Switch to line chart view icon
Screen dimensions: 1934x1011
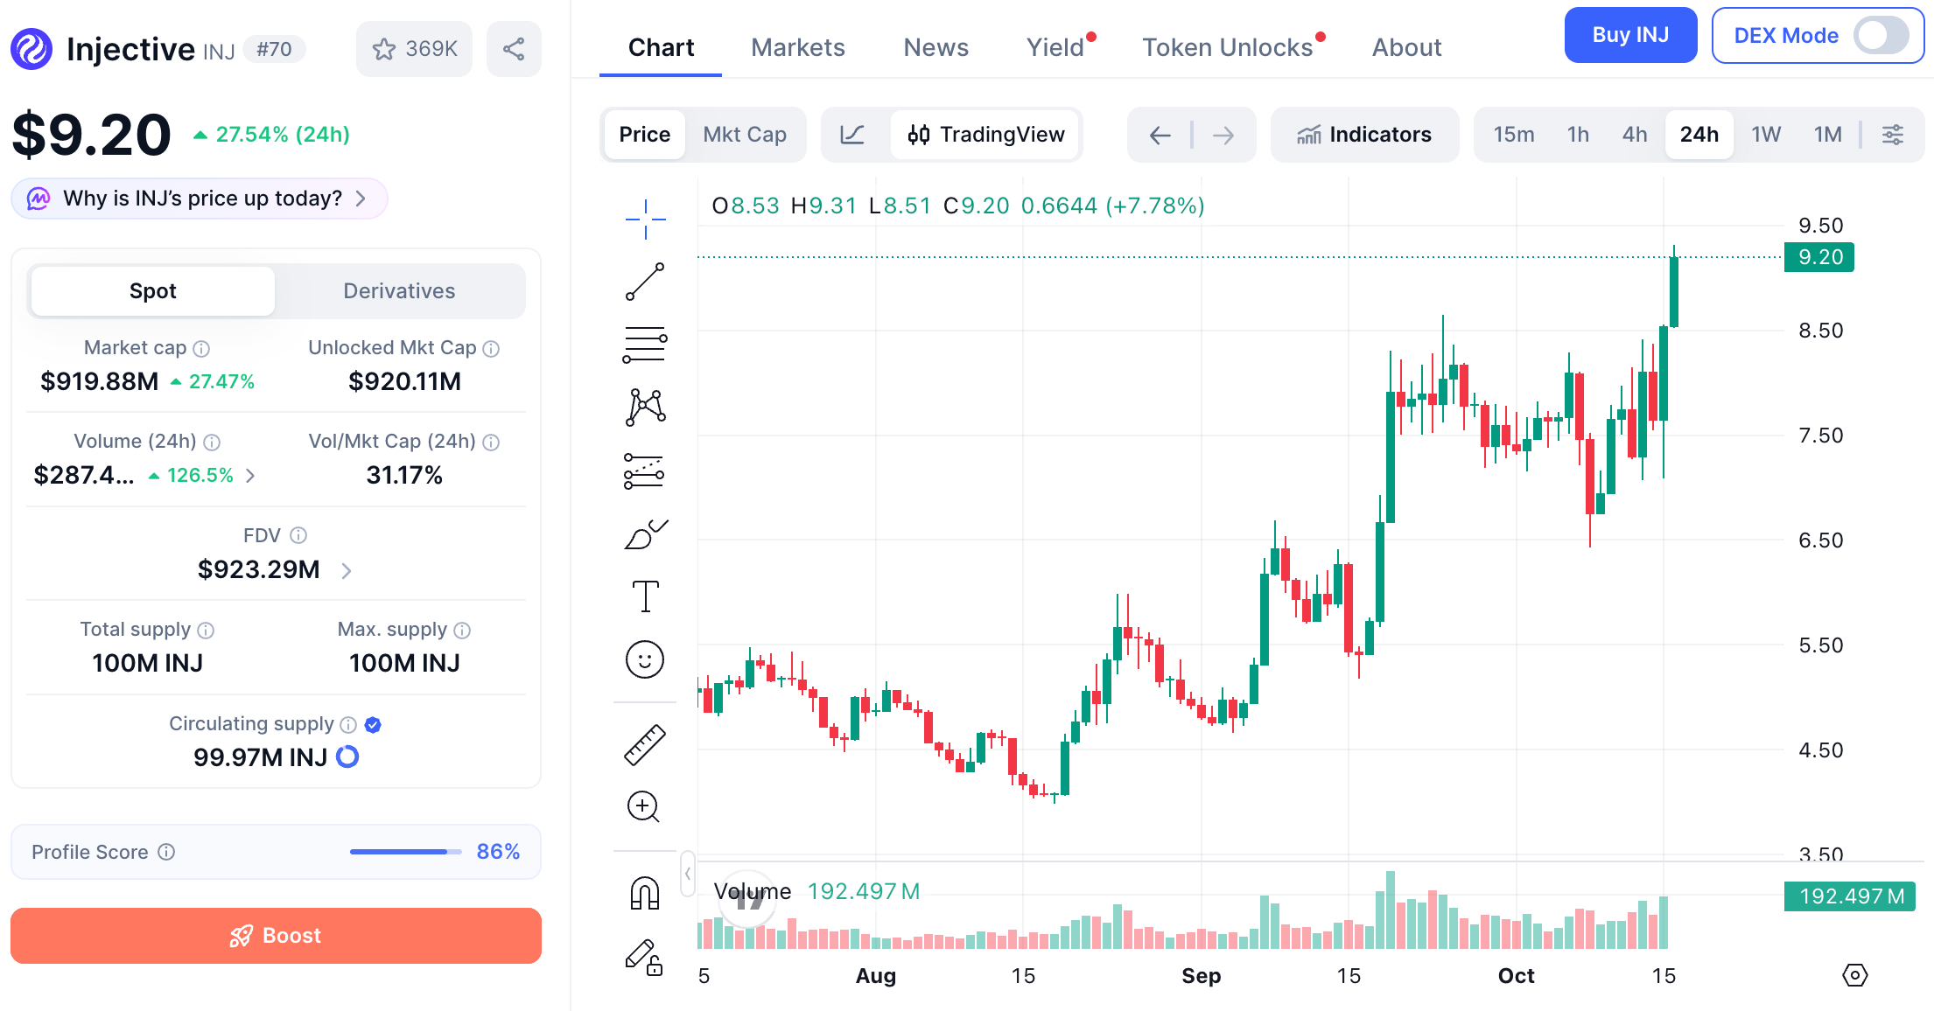(852, 135)
